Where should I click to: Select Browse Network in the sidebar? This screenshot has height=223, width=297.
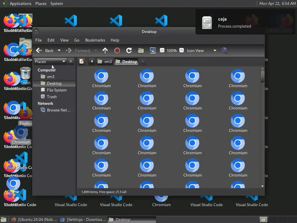pyautogui.click(x=54, y=110)
